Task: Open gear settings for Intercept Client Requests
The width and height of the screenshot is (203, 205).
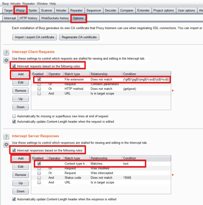Action: (6, 60)
